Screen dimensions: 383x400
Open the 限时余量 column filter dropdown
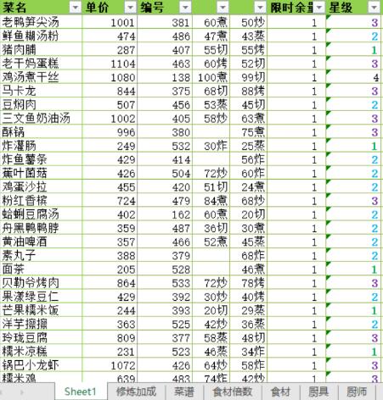point(319,8)
